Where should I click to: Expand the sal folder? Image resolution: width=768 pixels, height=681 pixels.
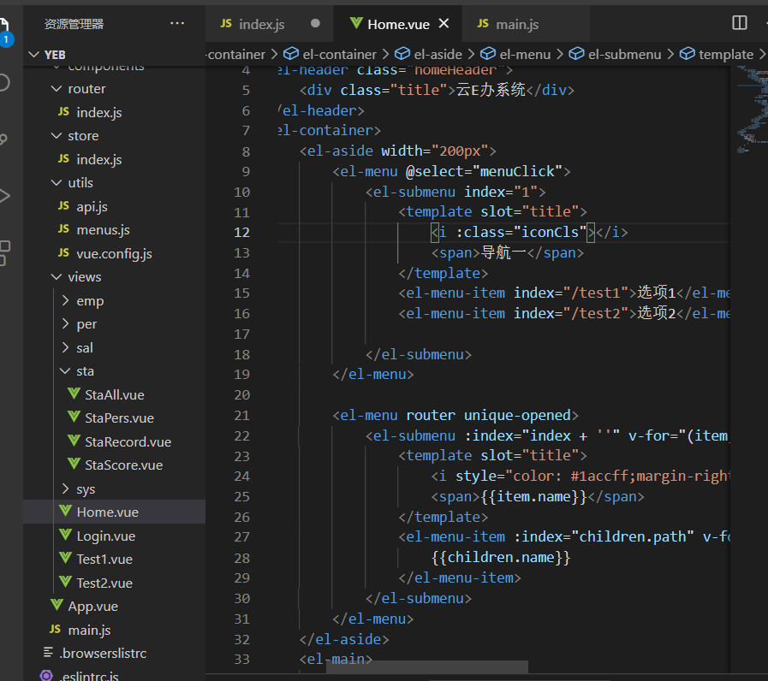tap(65, 347)
